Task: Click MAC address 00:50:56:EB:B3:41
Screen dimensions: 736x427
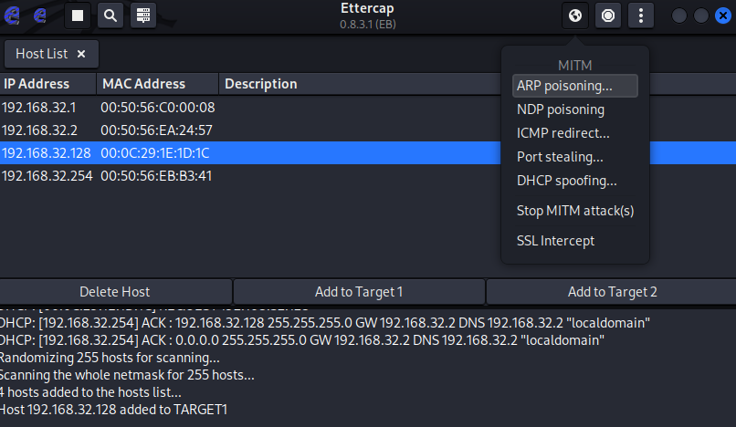Action: coord(156,176)
